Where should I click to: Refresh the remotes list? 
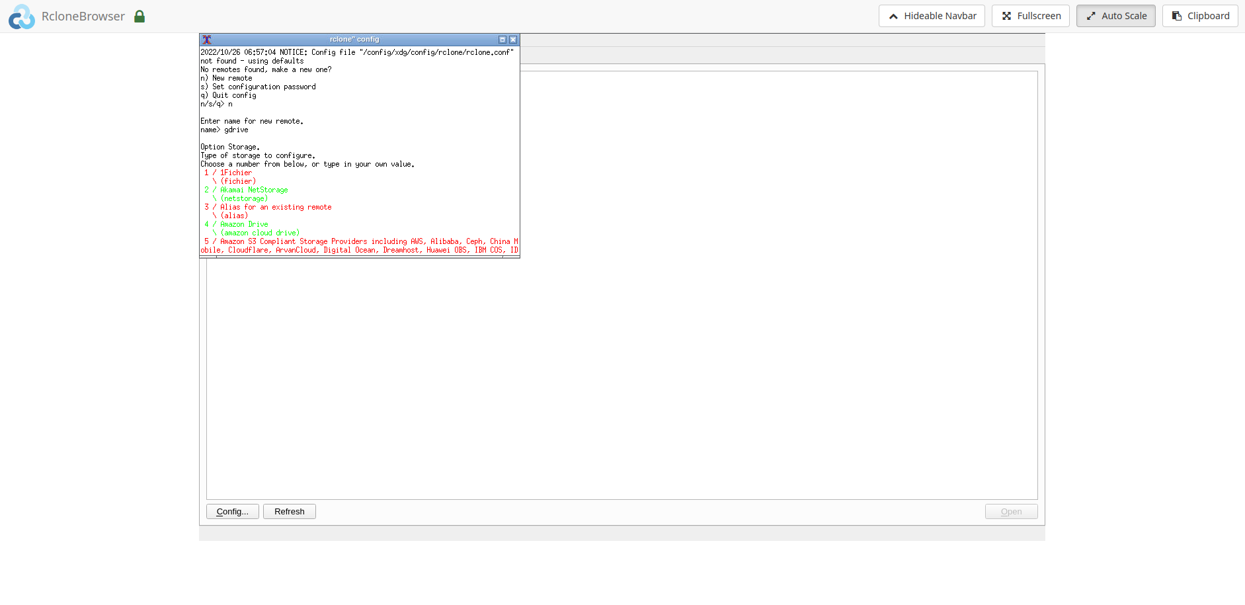coord(289,511)
